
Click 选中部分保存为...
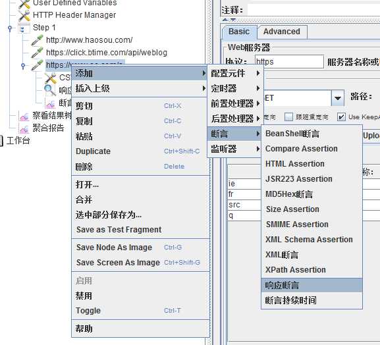(140, 215)
